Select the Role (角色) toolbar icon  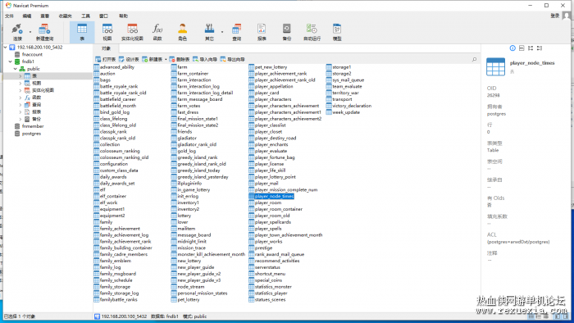(182, 32)
